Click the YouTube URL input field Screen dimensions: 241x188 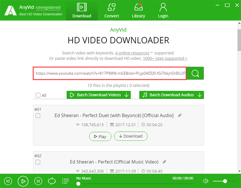point(110,73)
